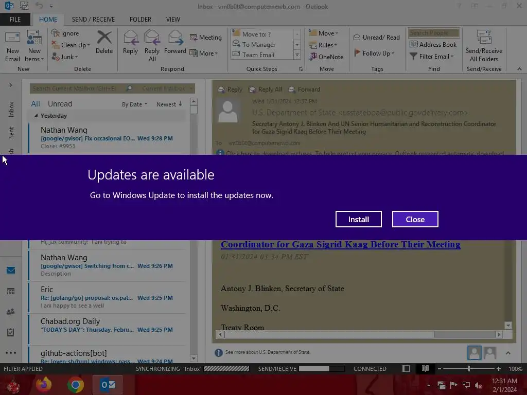527x395 pixels.
Task: Click Forward in the reading pane
Action: 304,89
